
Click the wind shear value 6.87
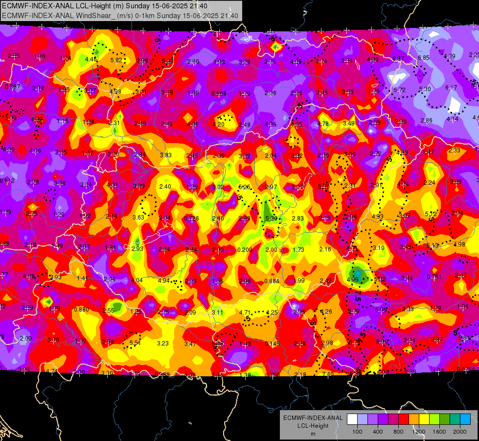pyautogui.click(x=398, y=58)
